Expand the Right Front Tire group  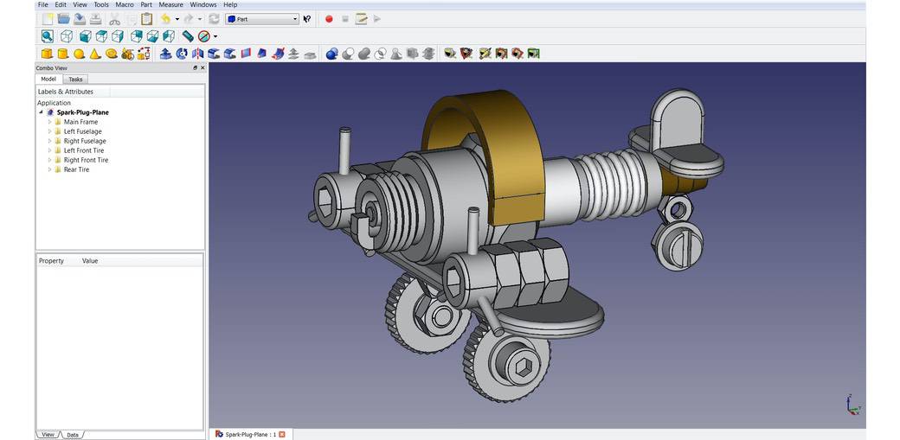pyautogui.click(x=50, y=160)
